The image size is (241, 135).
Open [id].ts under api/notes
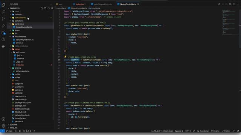point(20,55)
